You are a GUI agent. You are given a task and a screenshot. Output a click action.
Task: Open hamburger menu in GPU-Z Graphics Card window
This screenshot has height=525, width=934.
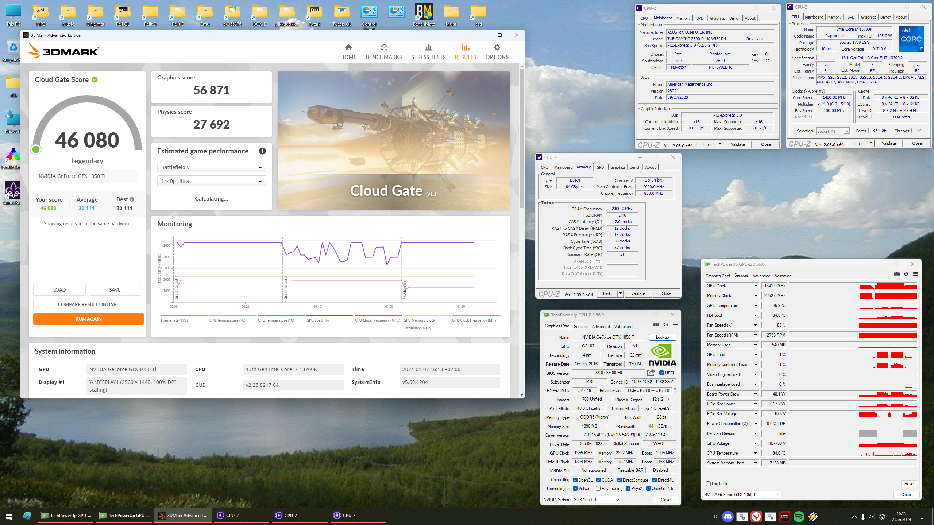(x=675, y=324)
